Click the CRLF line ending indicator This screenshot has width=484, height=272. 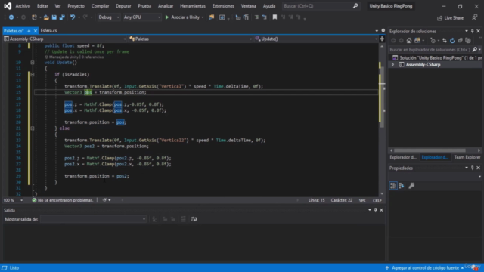tap(377, 200)
